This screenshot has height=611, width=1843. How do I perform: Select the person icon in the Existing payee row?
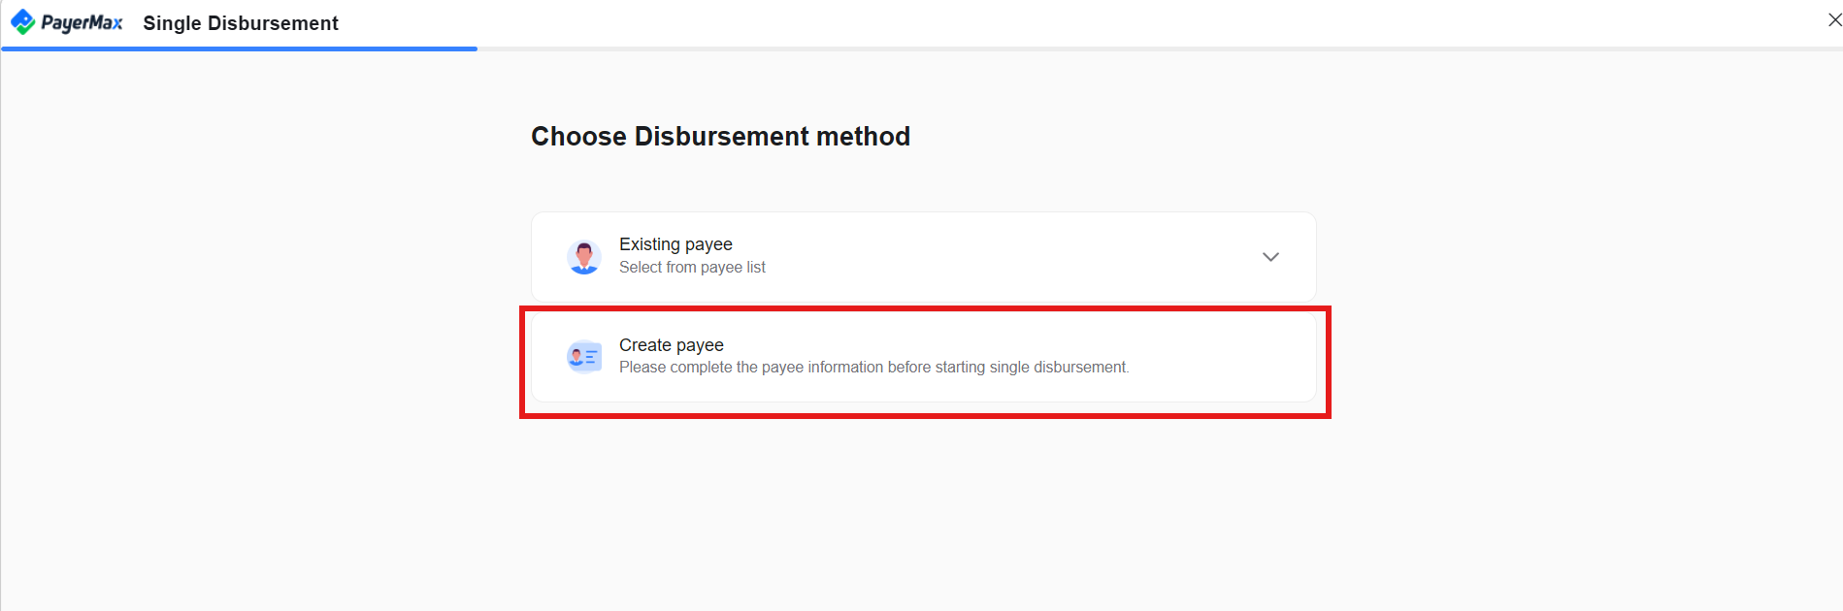pos(584,256)
